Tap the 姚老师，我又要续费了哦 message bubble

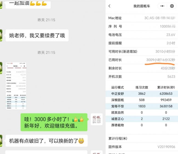click(37, 36)
